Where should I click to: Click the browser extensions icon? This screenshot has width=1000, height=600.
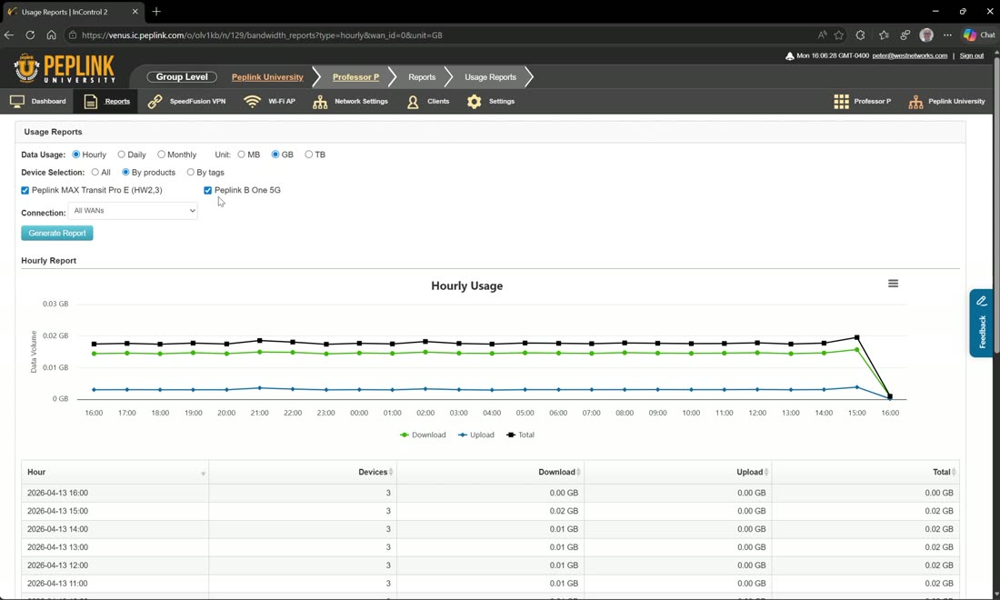860,35
